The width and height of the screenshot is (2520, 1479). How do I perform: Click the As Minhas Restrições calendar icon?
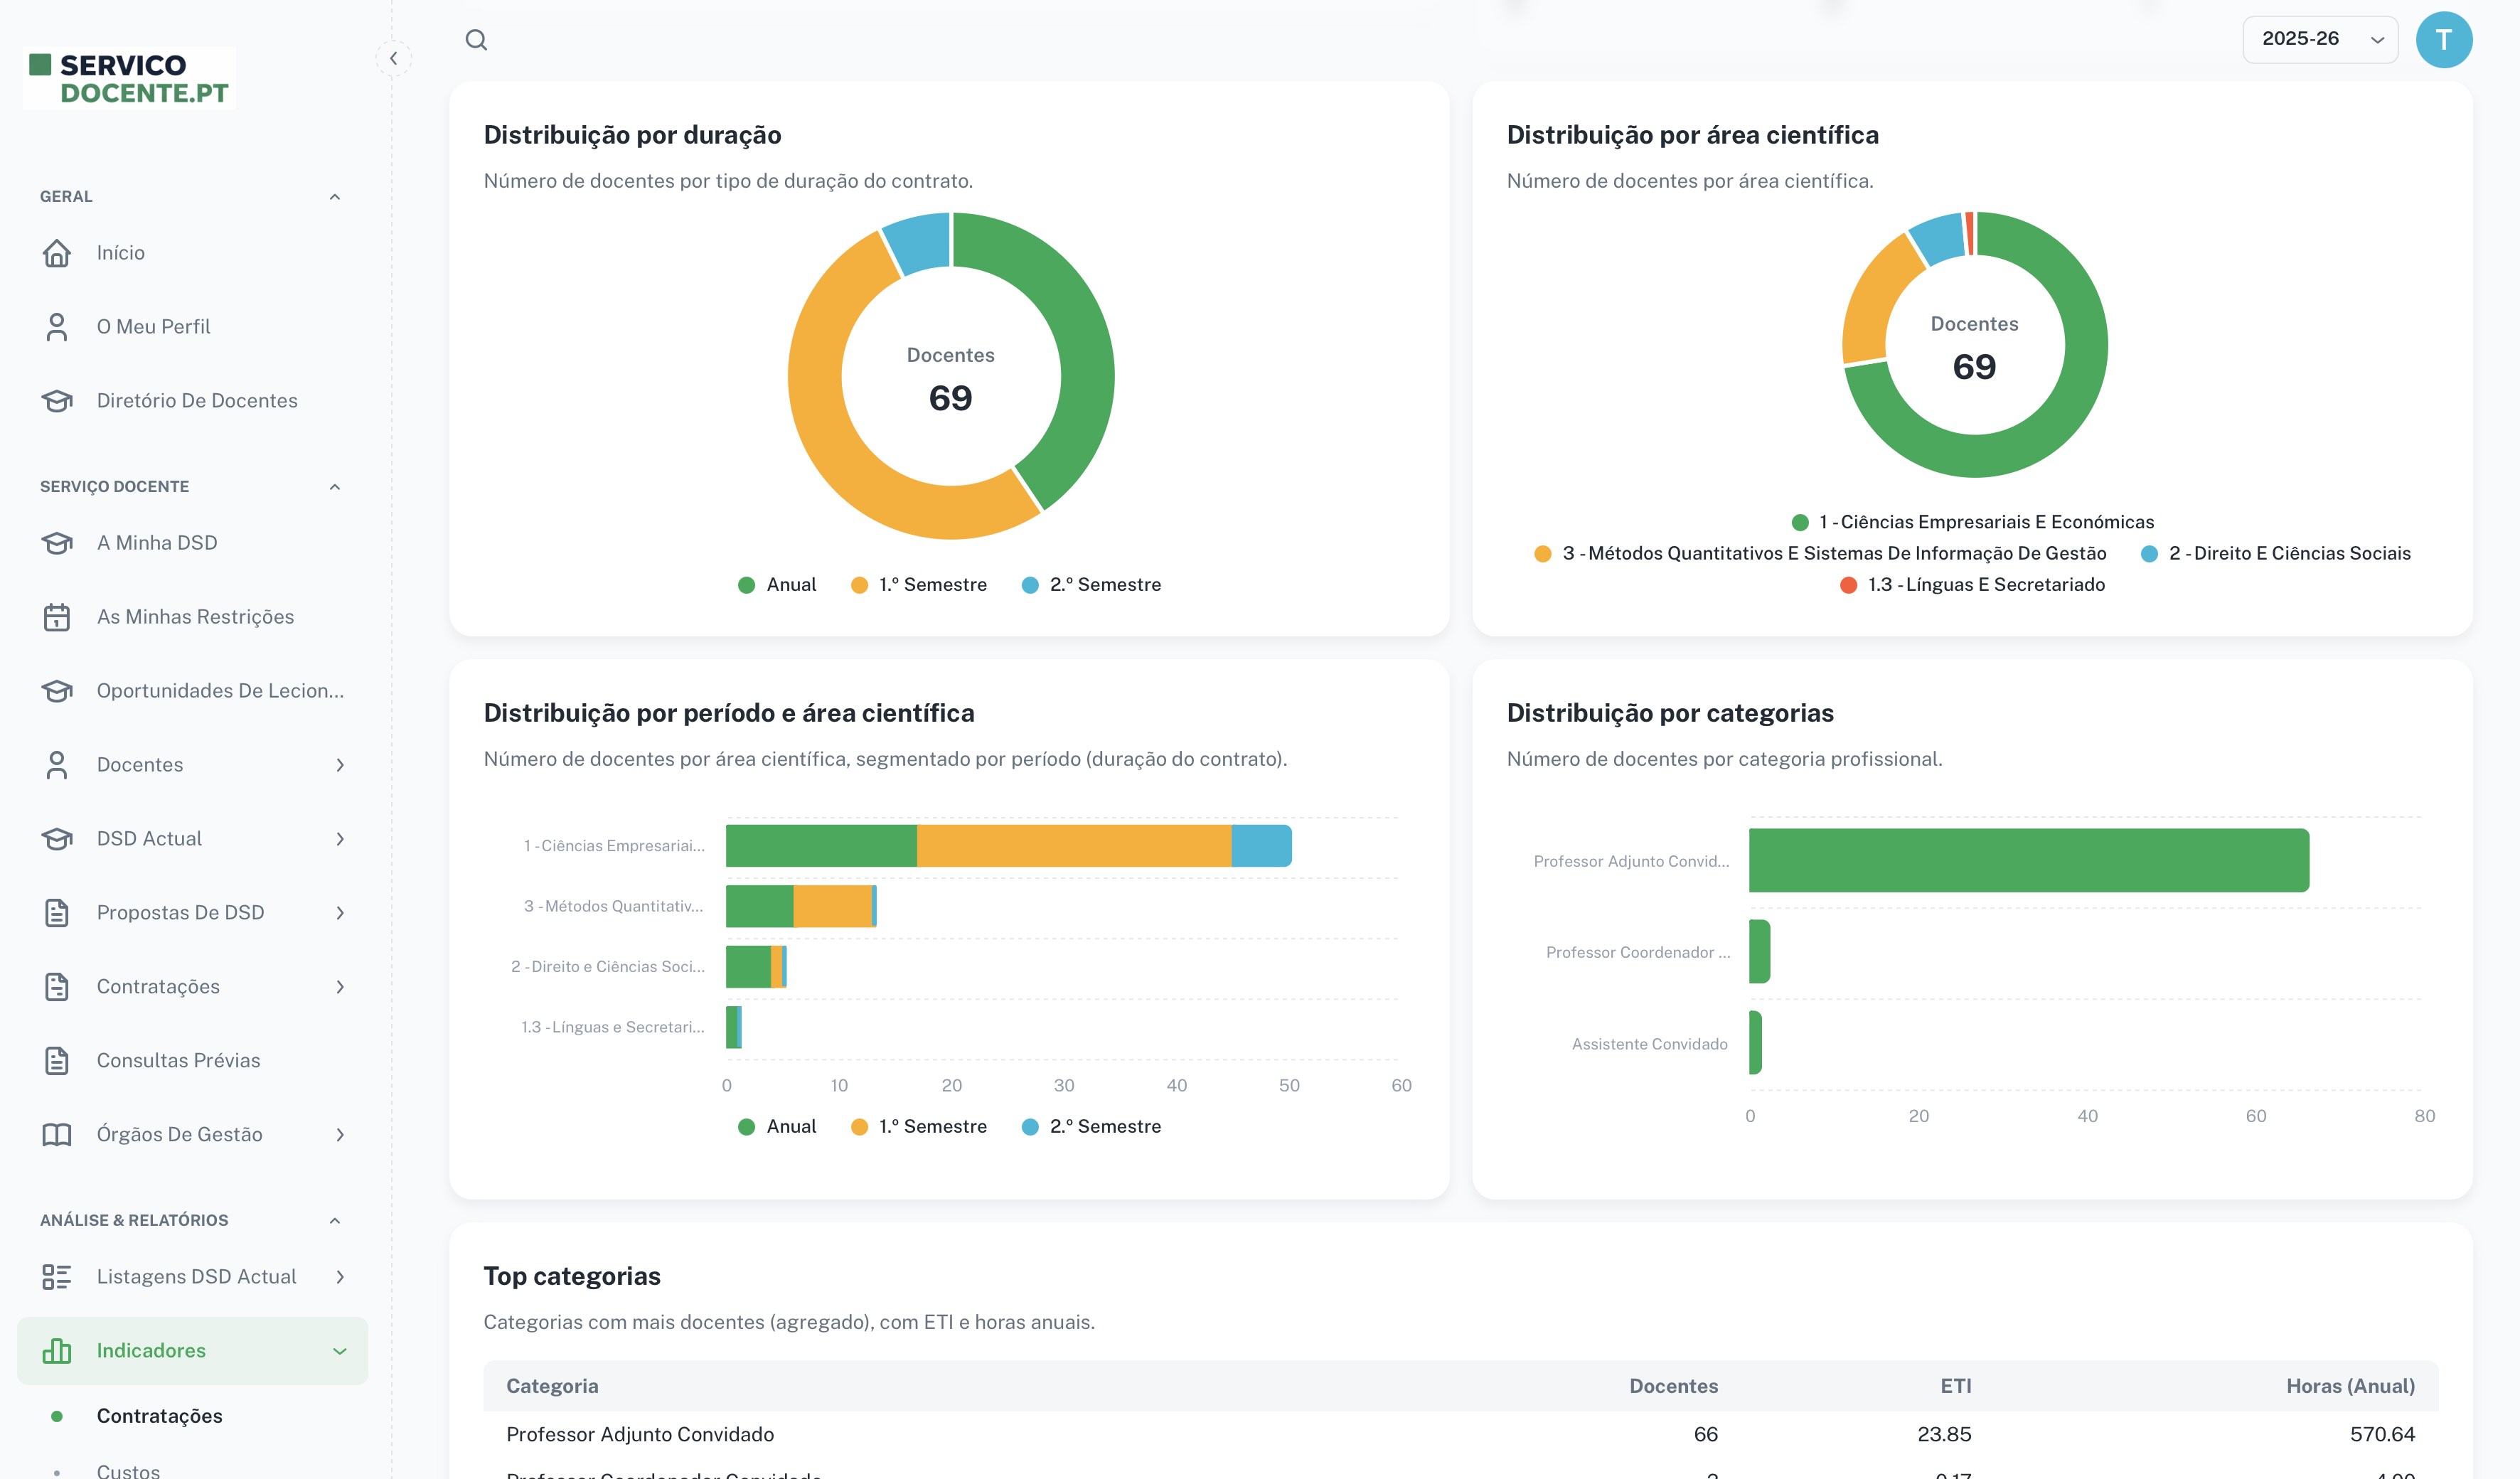click(57, 617)
